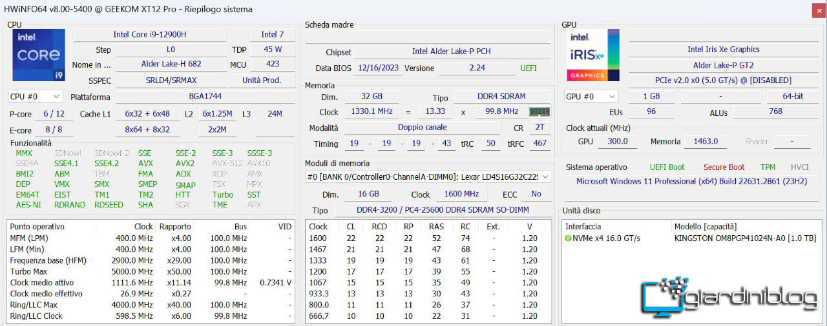
Task: Click the BIOS version 2.24 field
Action: click(477, 68)
